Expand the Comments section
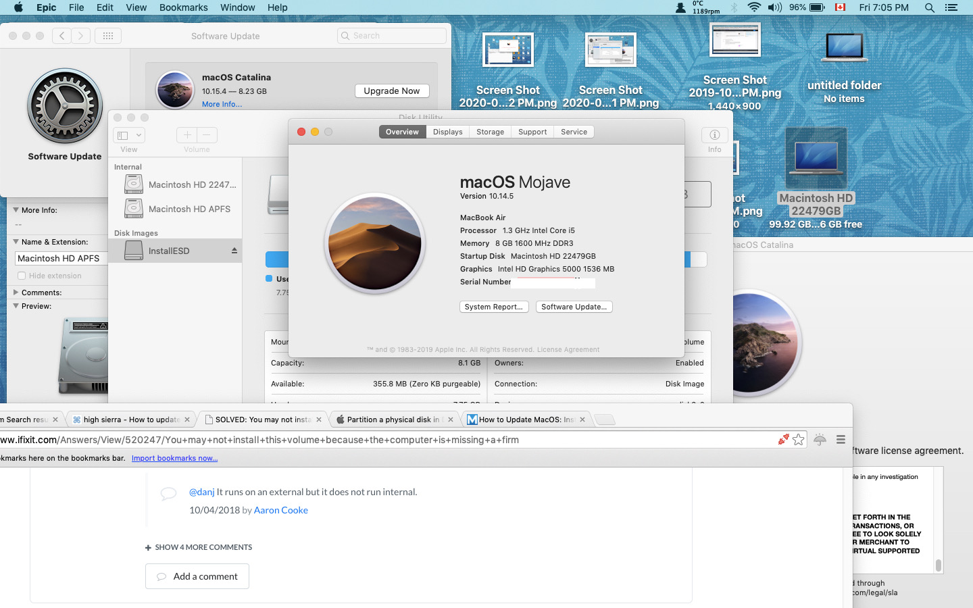The image size is (973, 608). [x=16, y=293]
